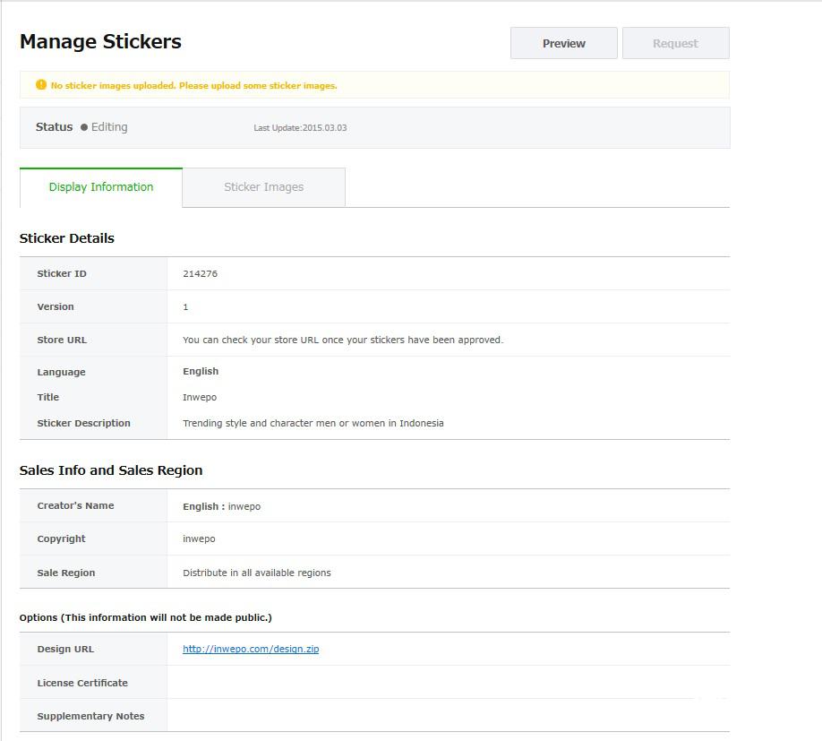Click the sticker title Inwepo
Screen dimensions: 822x741
click(200, 397)
